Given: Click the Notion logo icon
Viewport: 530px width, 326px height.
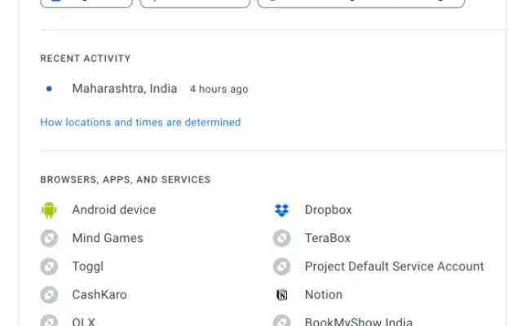Looking at the screenshot, I should (x=282, y=295).
